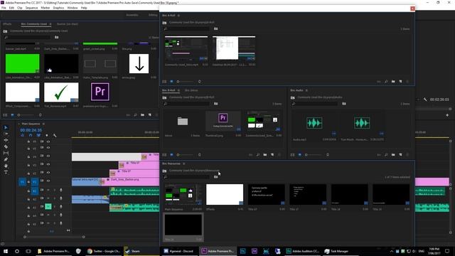Toggle the highlighted mute button on track A3
Screen dimensions: 455x256
48,206
